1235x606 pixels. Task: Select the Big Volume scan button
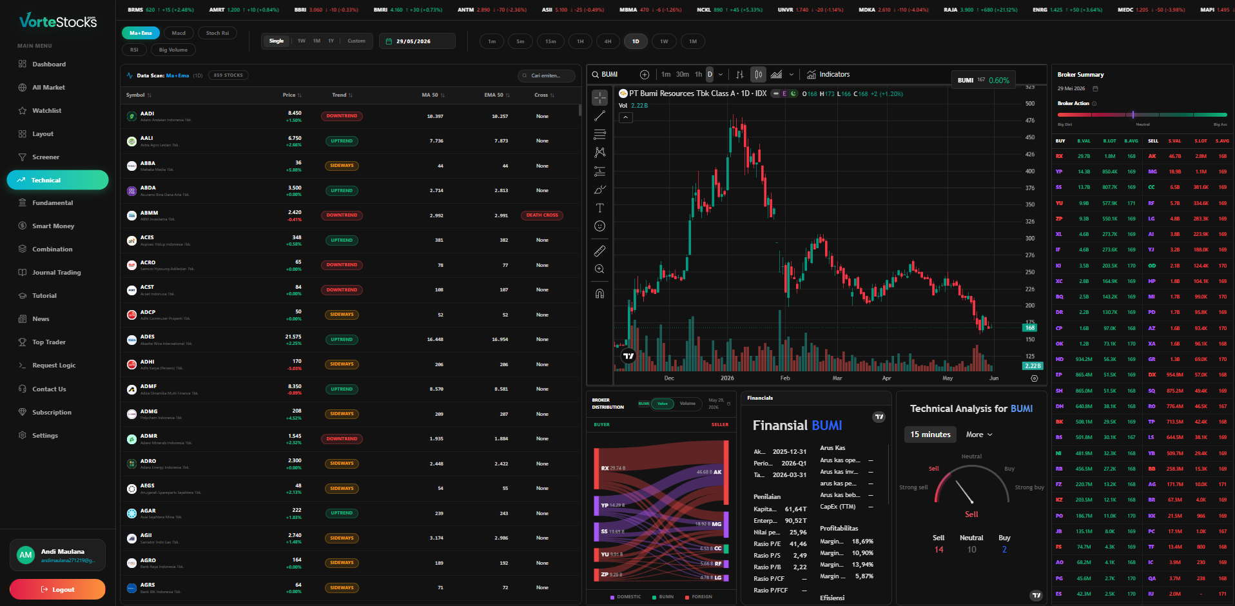click(x=173, y=50)
